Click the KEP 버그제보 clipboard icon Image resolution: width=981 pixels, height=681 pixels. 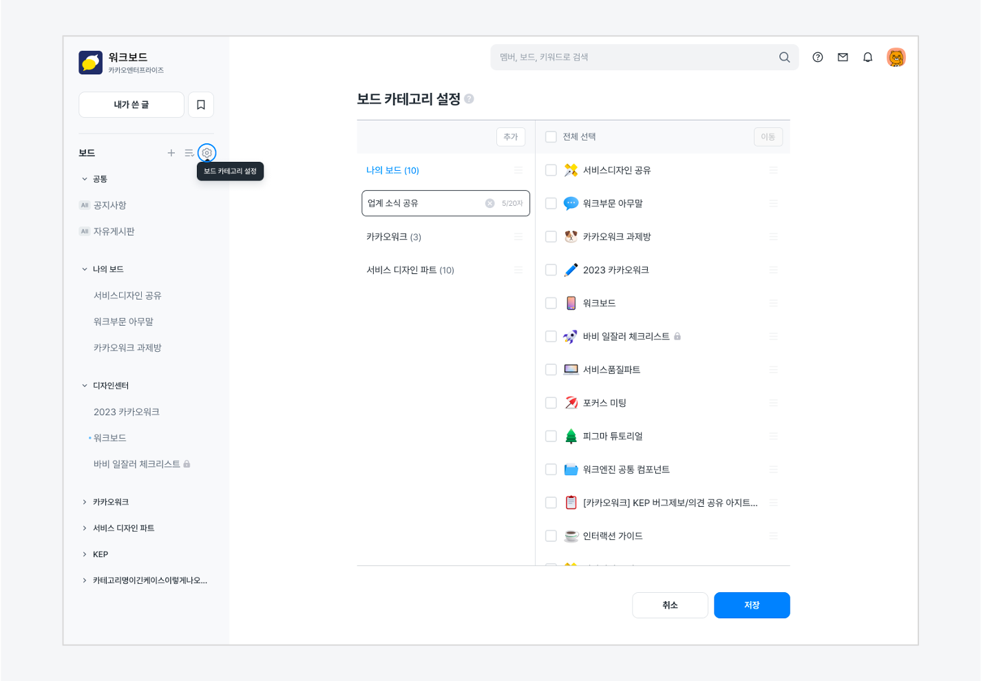point(571,503)
